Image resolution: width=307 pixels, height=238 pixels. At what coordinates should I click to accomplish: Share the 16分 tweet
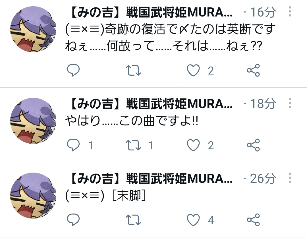253,70
